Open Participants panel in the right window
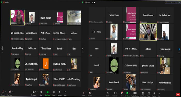 point(115,94)
